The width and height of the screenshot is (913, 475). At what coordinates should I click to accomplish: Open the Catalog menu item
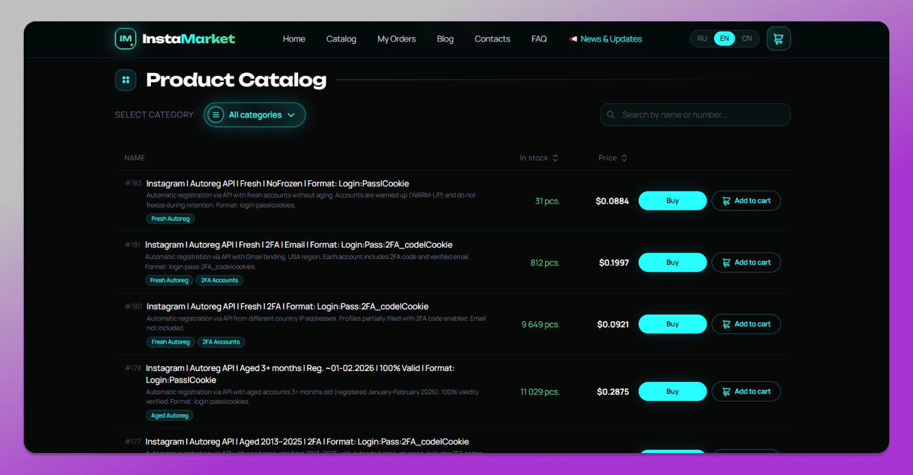(x=341, y=39)
